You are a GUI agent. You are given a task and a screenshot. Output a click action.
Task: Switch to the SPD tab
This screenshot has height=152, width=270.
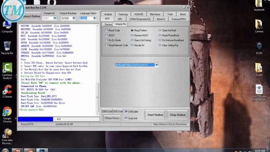120,19
